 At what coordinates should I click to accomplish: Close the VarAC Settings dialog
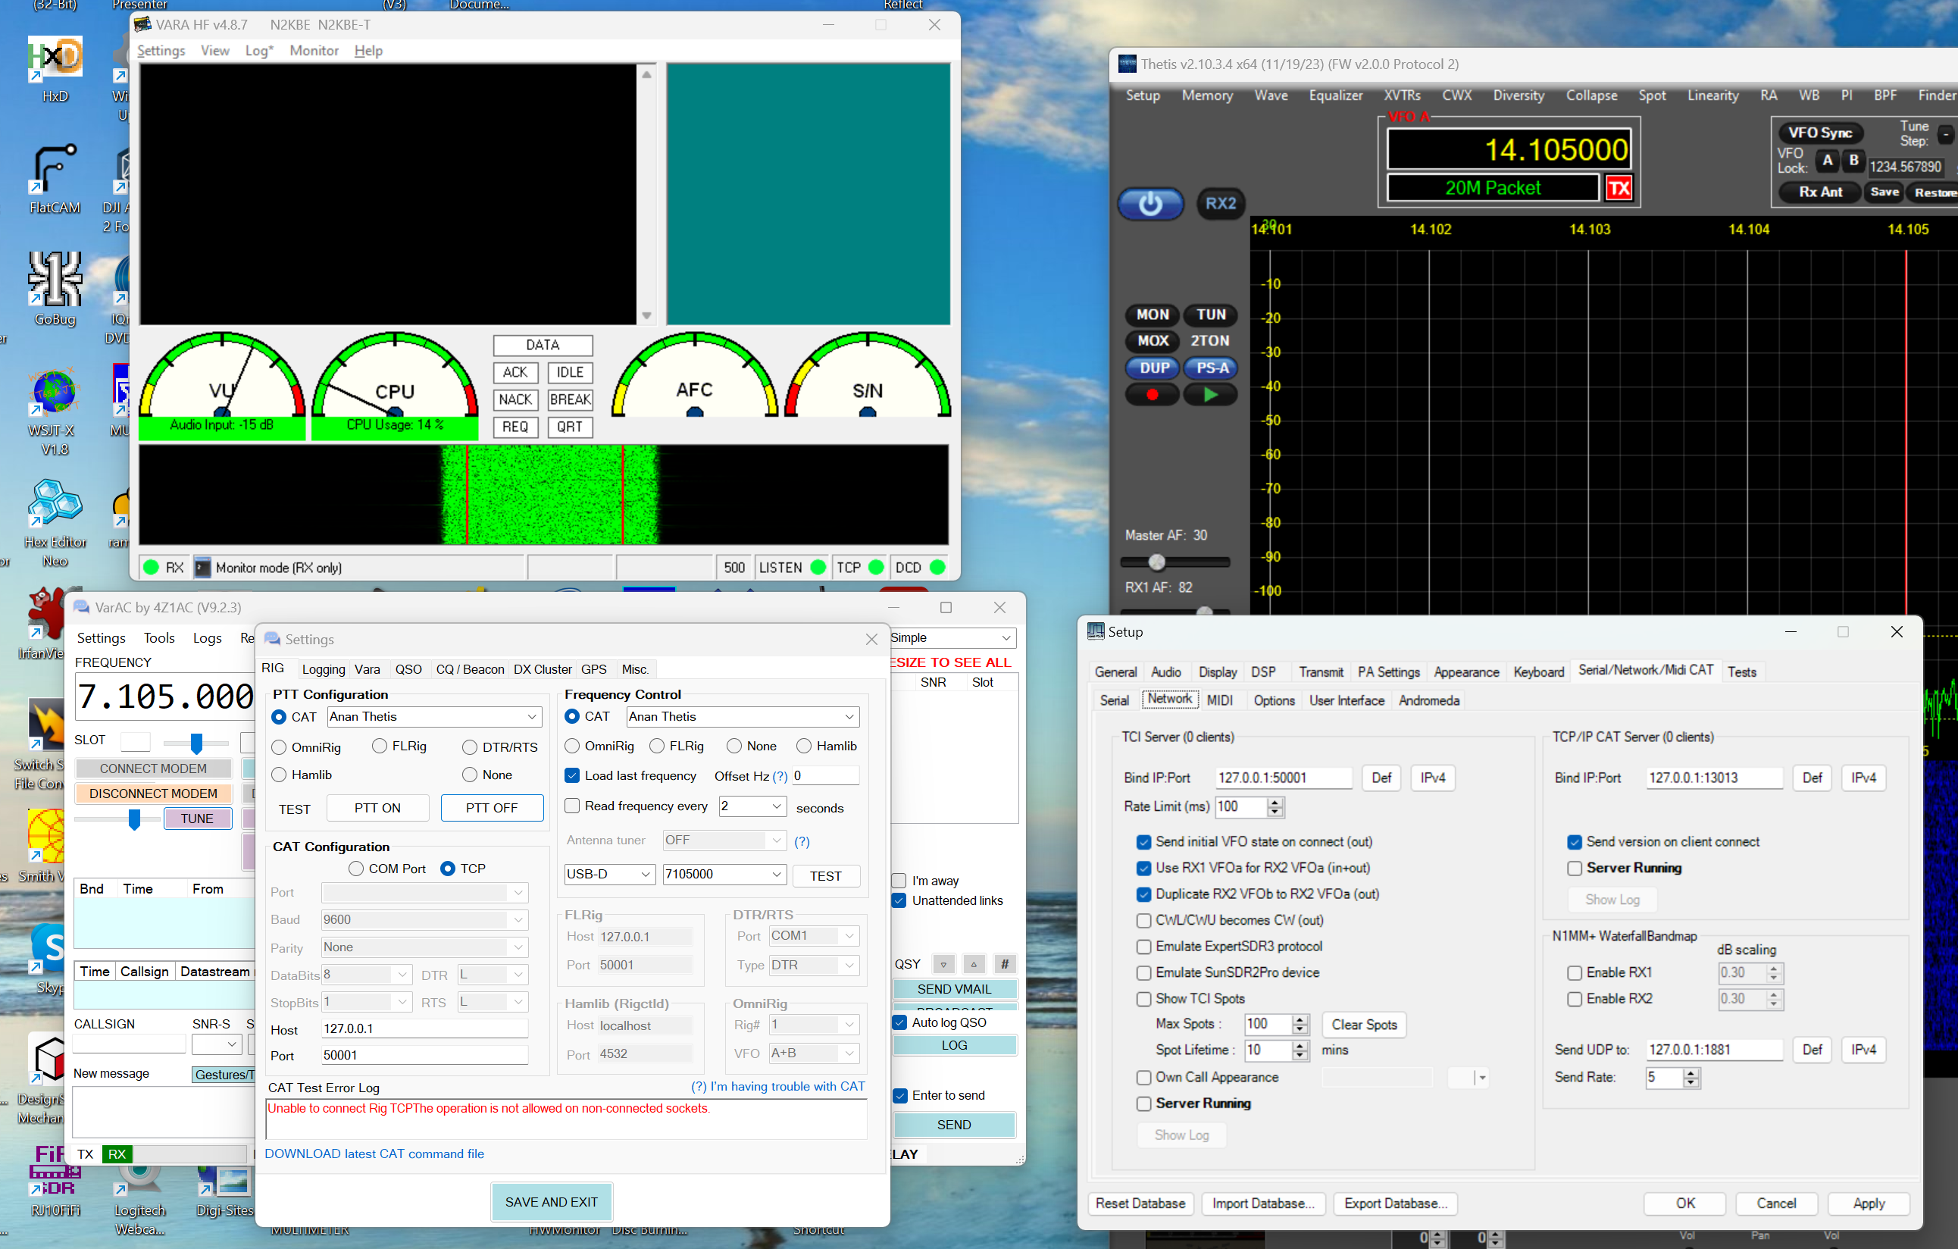tap(871, 639)
